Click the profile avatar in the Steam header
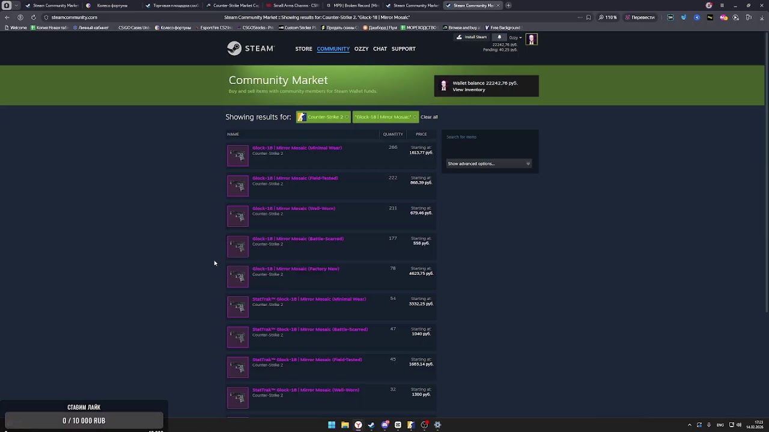Image resolution: width=769 pixels, height=432 pixels. pyautogui.click(x=532, y=40)
